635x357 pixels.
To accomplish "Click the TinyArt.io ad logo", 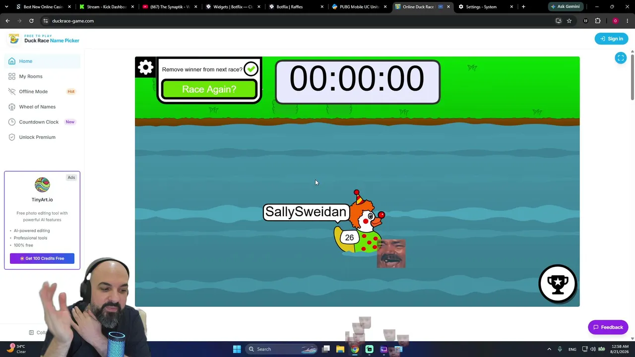I will [42, 185].
